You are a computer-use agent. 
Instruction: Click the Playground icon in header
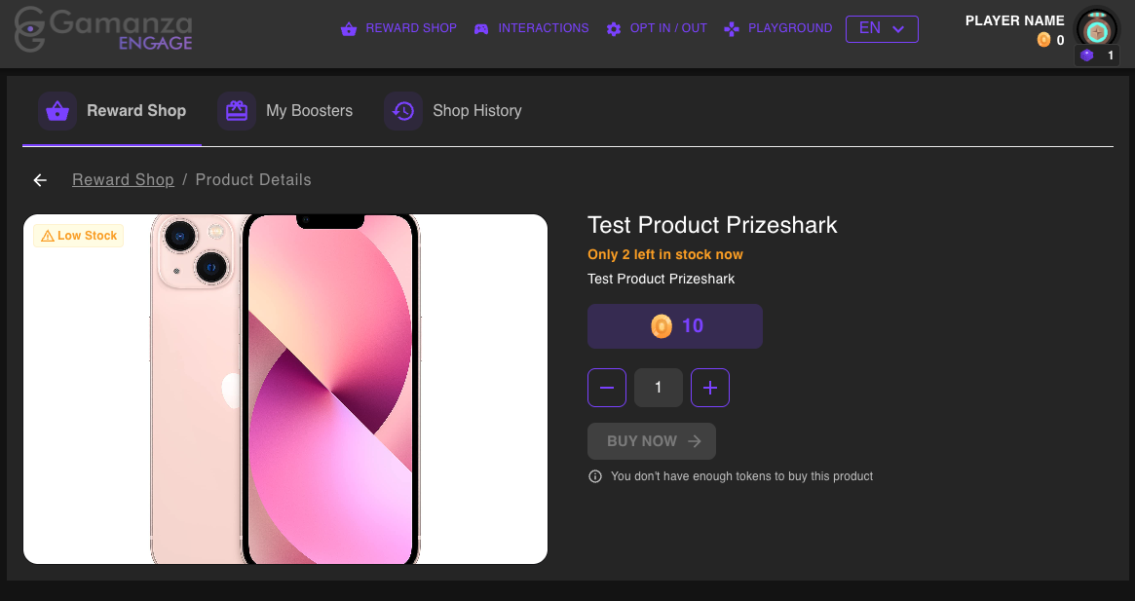point(732,29)
